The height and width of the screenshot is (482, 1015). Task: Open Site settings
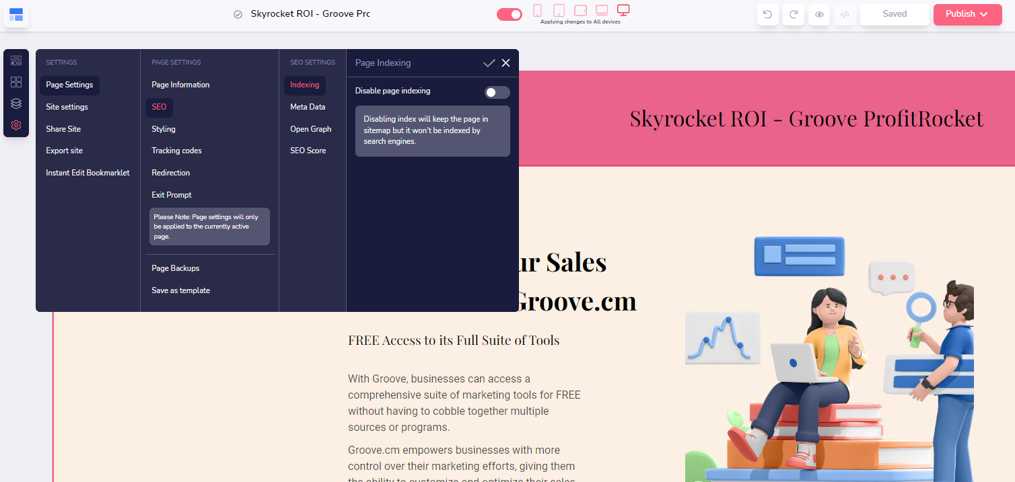67,107
